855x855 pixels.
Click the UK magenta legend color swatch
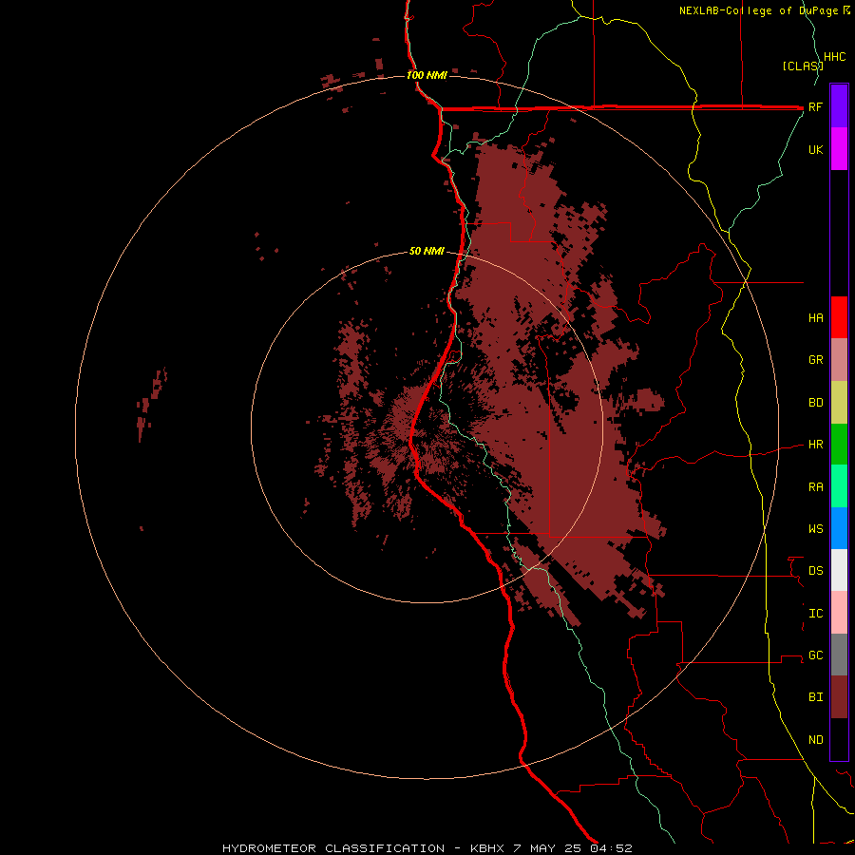[x=839, y=149]
